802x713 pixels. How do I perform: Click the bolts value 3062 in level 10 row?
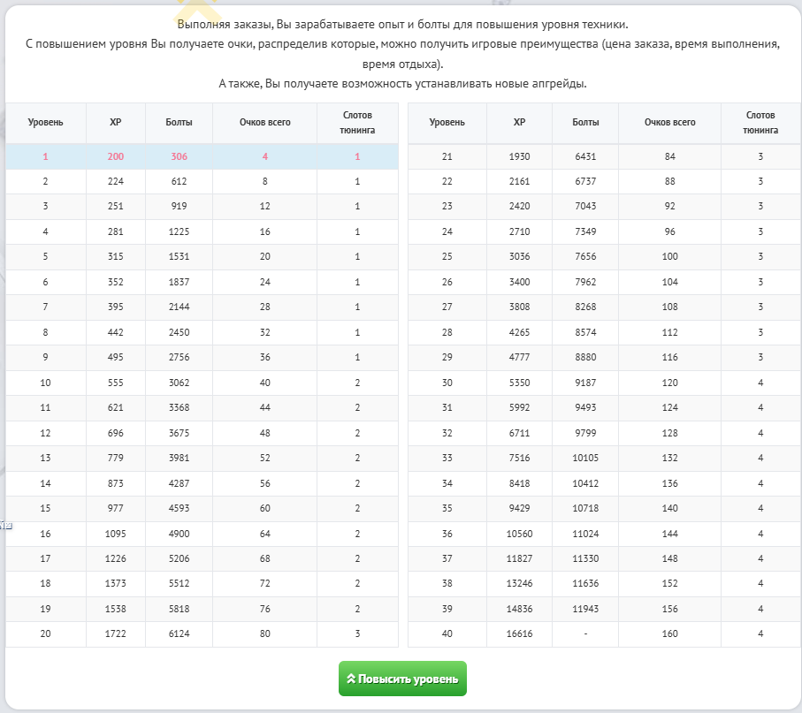pyautogui.click(x=179, y=383)
